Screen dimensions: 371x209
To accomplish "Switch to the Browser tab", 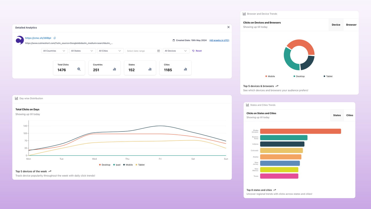I will 351,25.
